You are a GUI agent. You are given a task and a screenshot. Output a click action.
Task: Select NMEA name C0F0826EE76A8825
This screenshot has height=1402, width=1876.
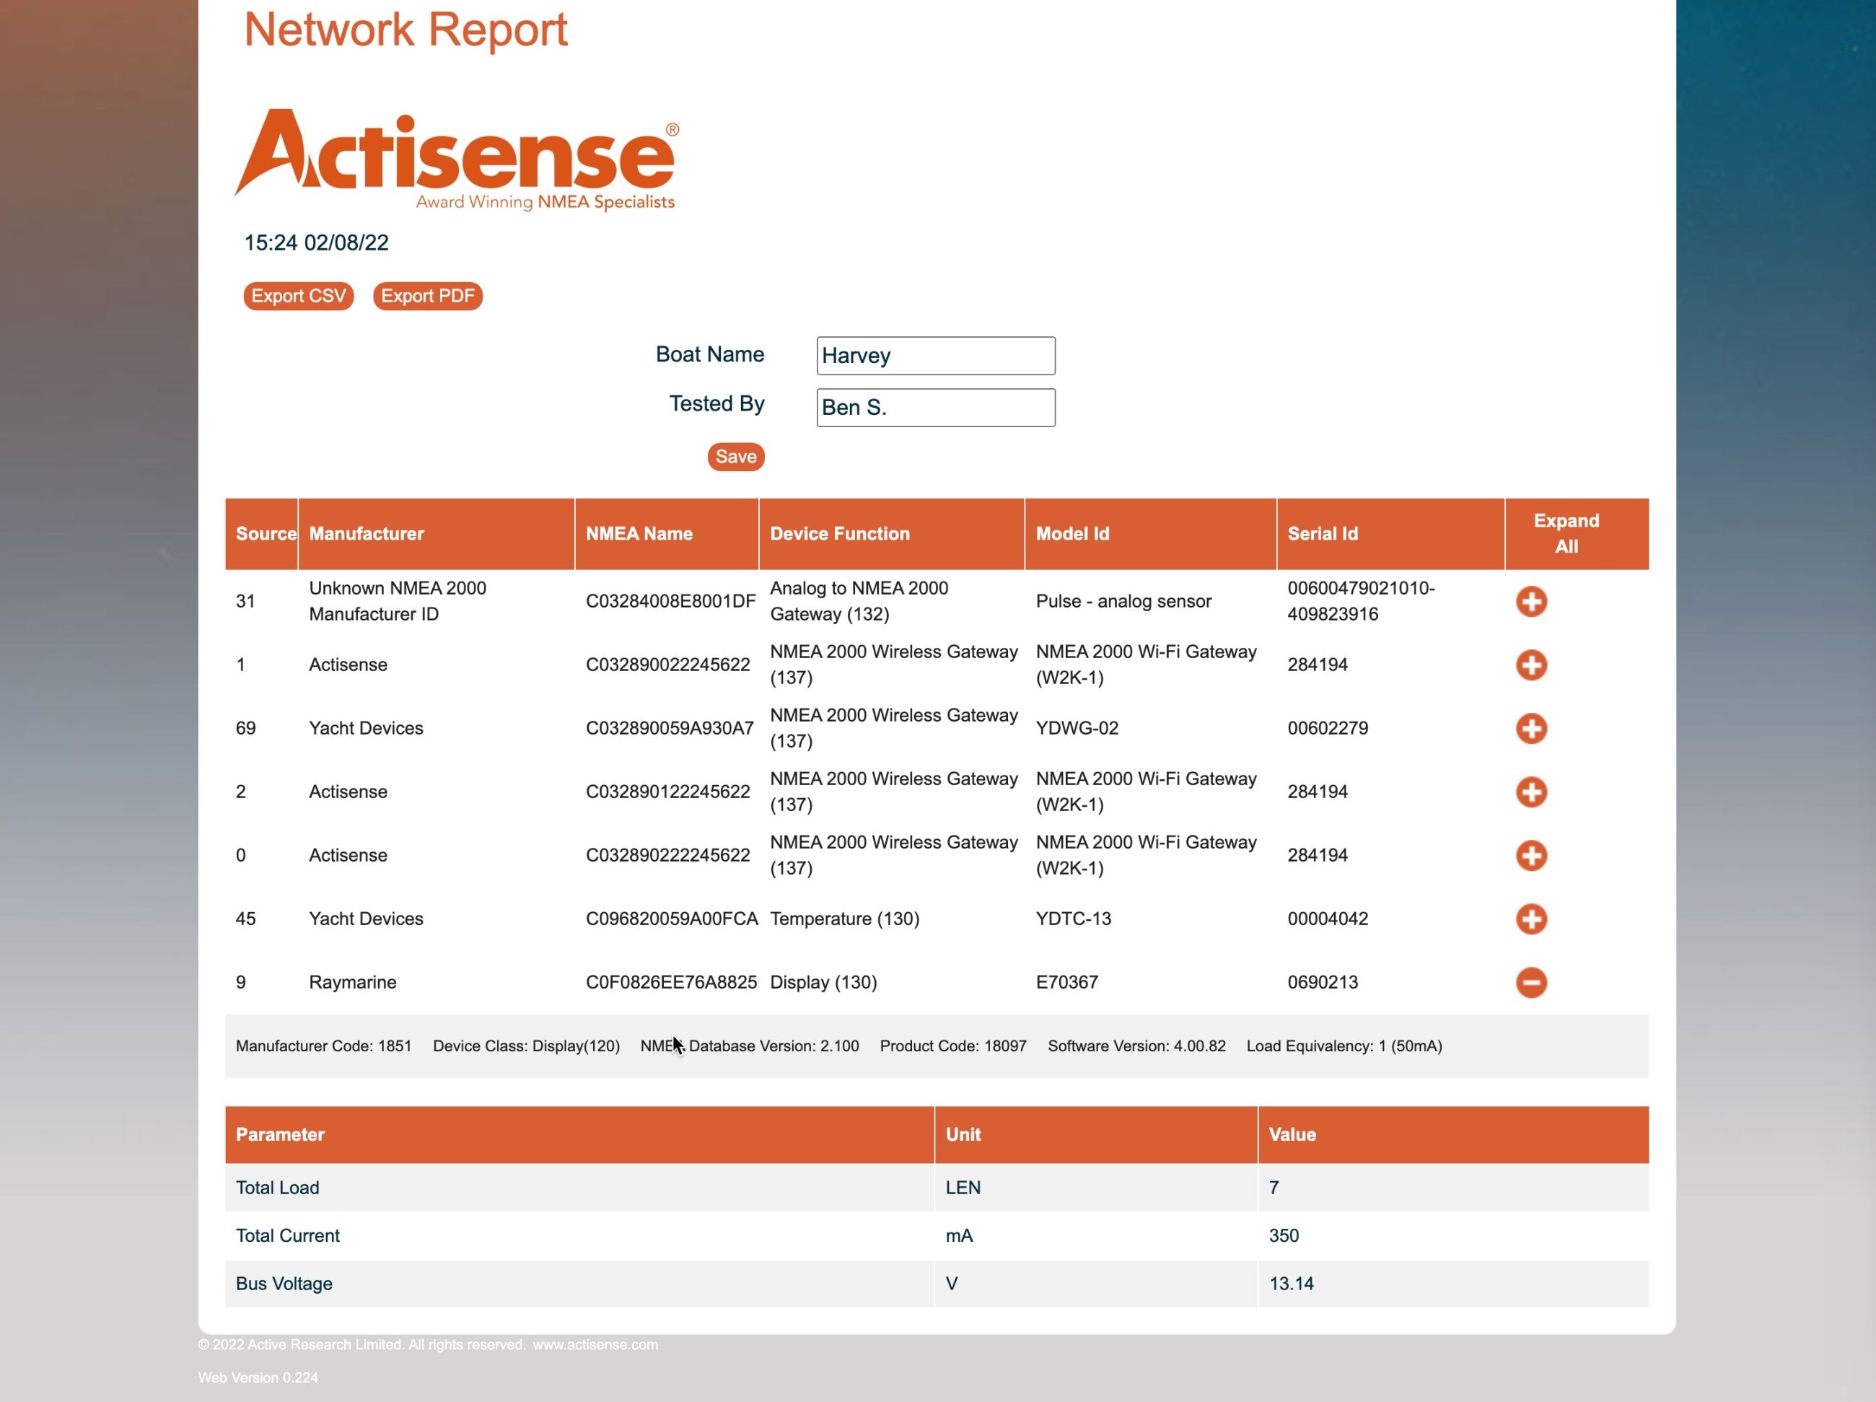pos(671,982)
